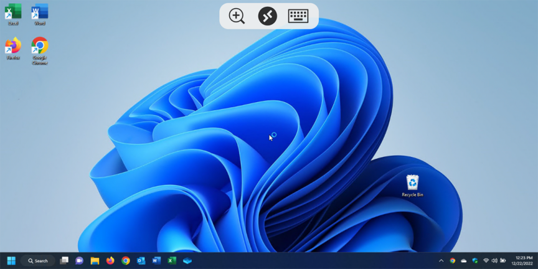Viewport: 538px width, 269px height.
Task: Expand the hidden system tray icons chevron
Action: [441, 261]
